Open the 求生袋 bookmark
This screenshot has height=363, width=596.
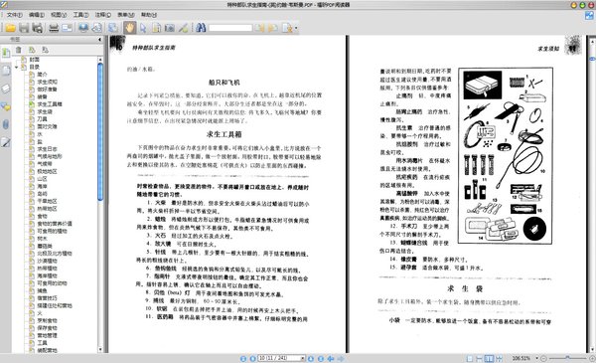45,111
